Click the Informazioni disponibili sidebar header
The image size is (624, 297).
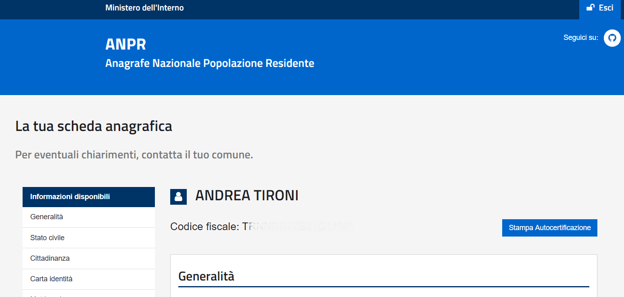(89, 197)
